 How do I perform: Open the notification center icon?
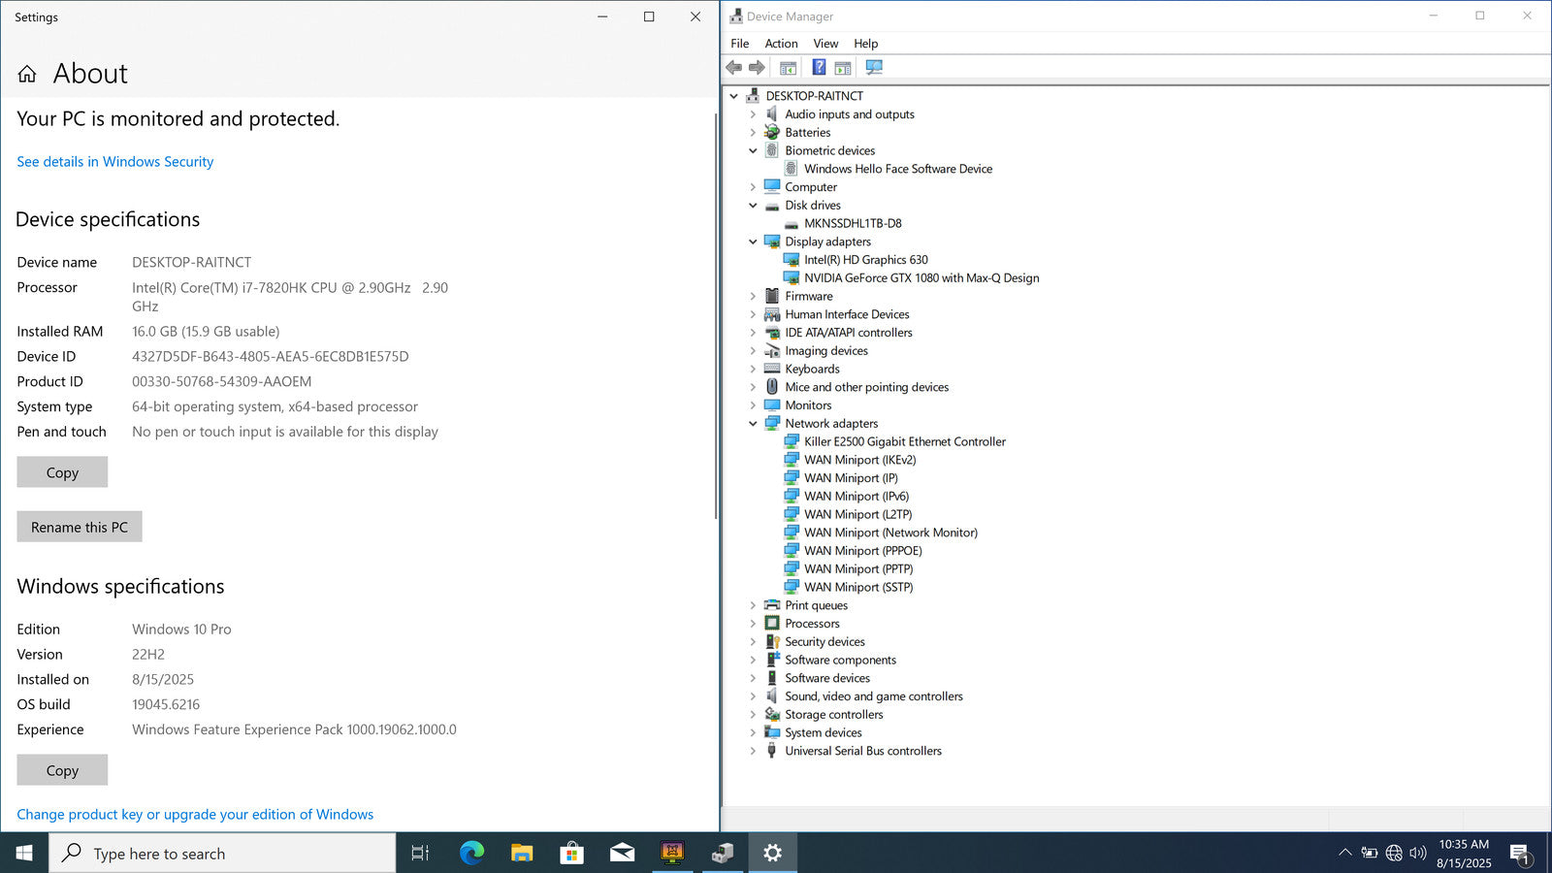coord(1520,854)
